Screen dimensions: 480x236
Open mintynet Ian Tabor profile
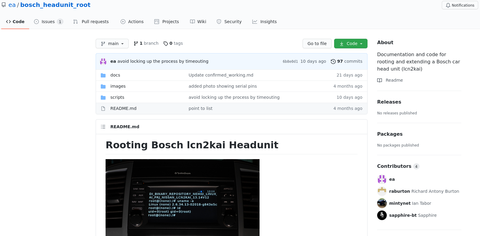pos(410,203)
